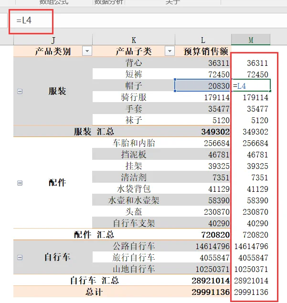Select the 背心 cell
The height and width of the screenshot is (303, 287).
(134, 63)
